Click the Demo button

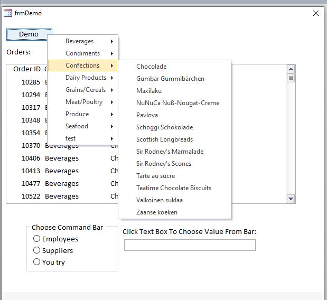[x=29, y=34]
